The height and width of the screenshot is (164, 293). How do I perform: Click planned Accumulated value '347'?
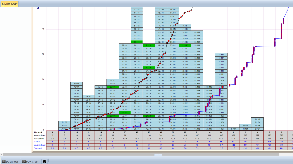(197, 135)
